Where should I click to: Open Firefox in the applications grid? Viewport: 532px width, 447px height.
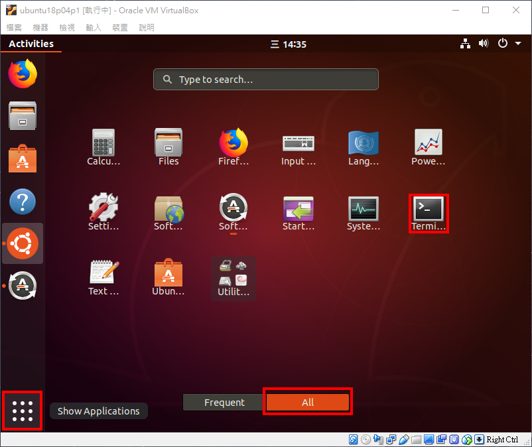point(233,147)
